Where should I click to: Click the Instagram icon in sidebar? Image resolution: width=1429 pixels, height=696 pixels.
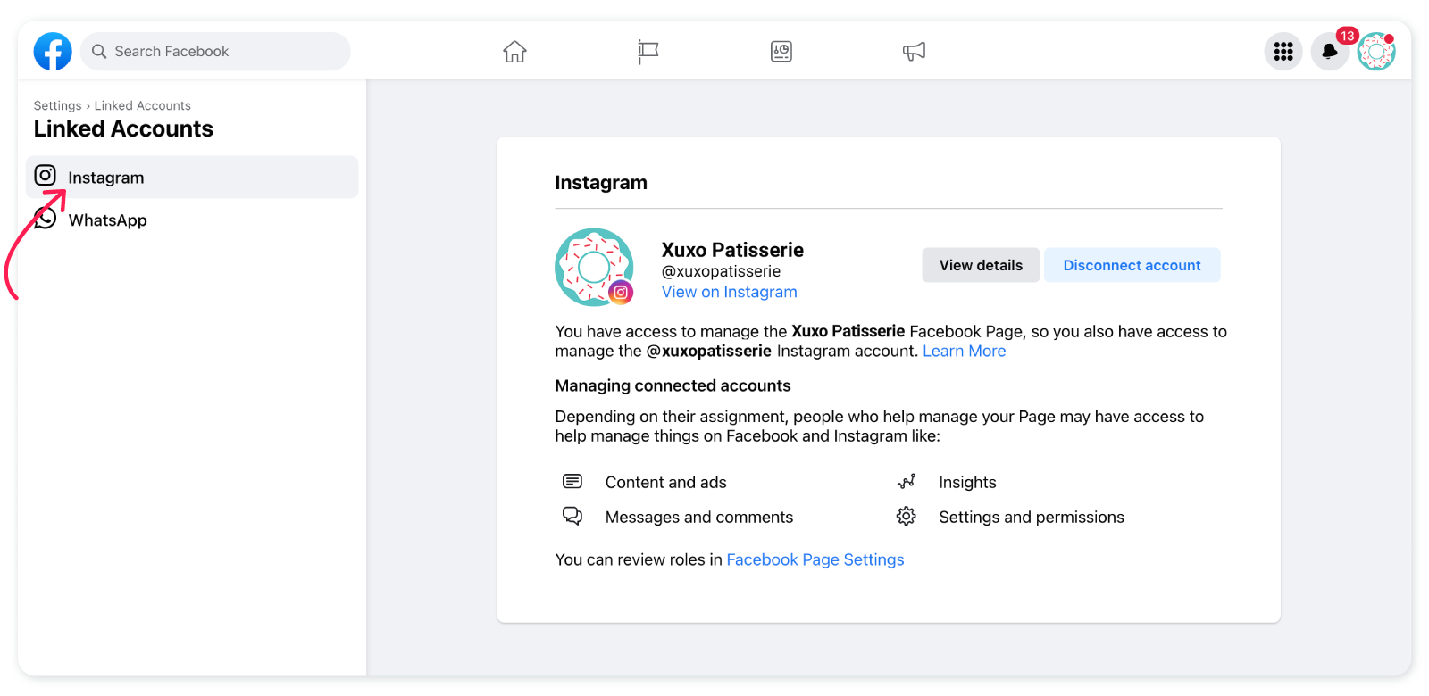(x=46, y=176)
